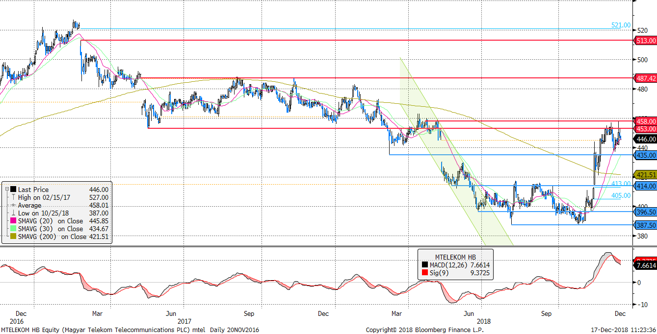Select the blue 387.50 price level tag
This screenshot has width=657, height=334.
pyautogui.click(x=646, y=225)
